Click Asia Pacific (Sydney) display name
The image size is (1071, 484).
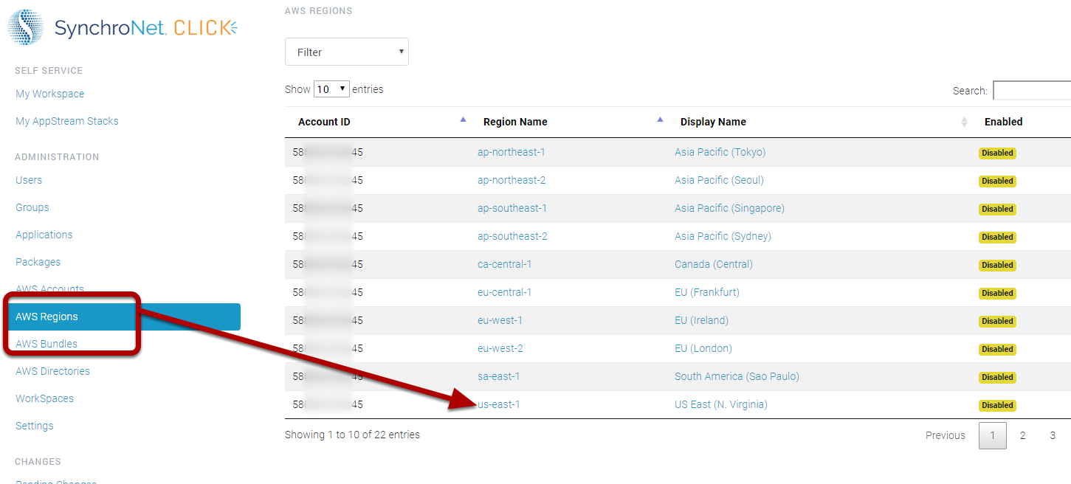click(x=723, y=236)
